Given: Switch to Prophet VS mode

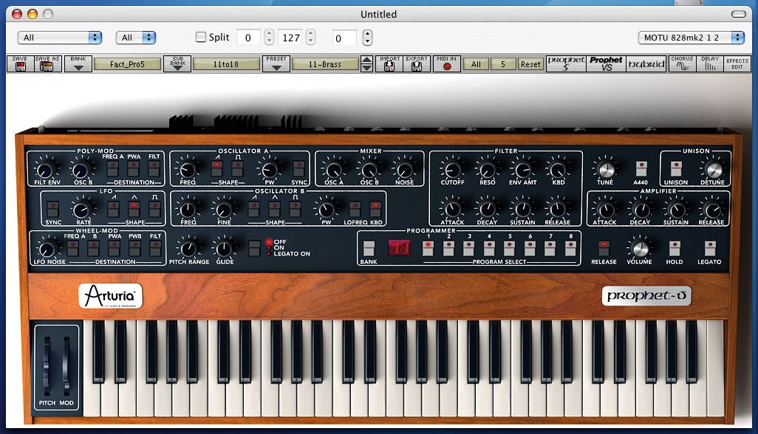Looking at the screenshot, I should pos(606,63).
